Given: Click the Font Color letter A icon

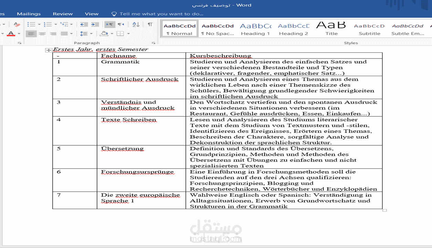Looking at the screenshot, I should pos(11,34).
